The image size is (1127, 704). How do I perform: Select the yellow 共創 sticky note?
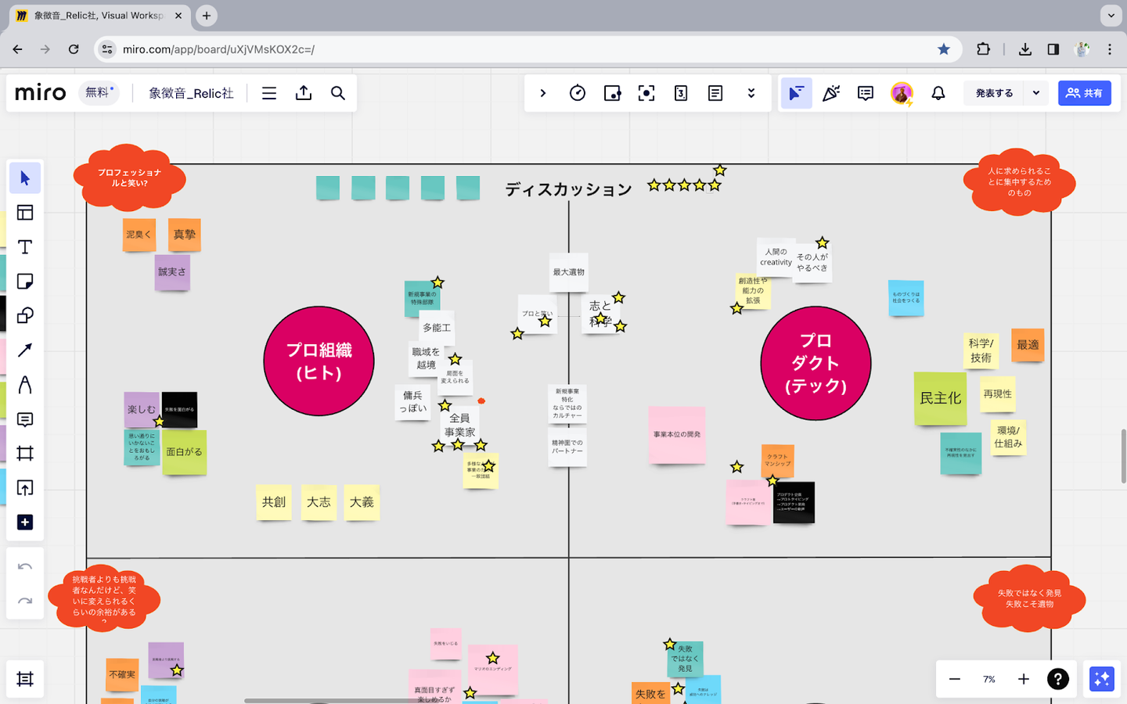[274, 502]
